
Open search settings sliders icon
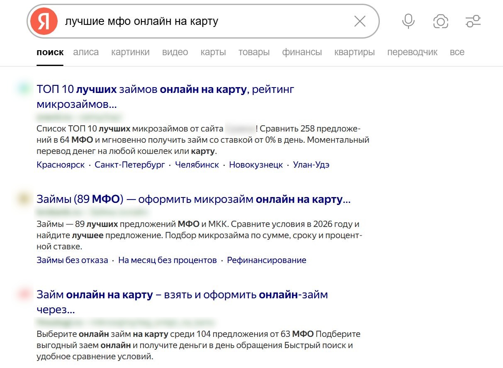click(x=473, y=21)
